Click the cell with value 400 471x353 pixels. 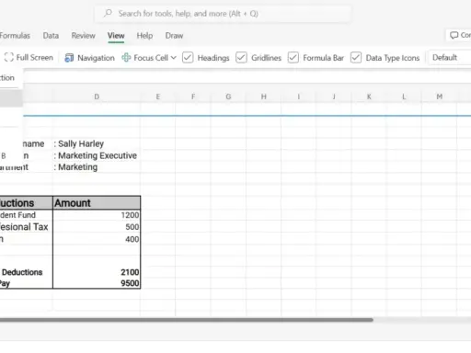(x=97, y=239)
